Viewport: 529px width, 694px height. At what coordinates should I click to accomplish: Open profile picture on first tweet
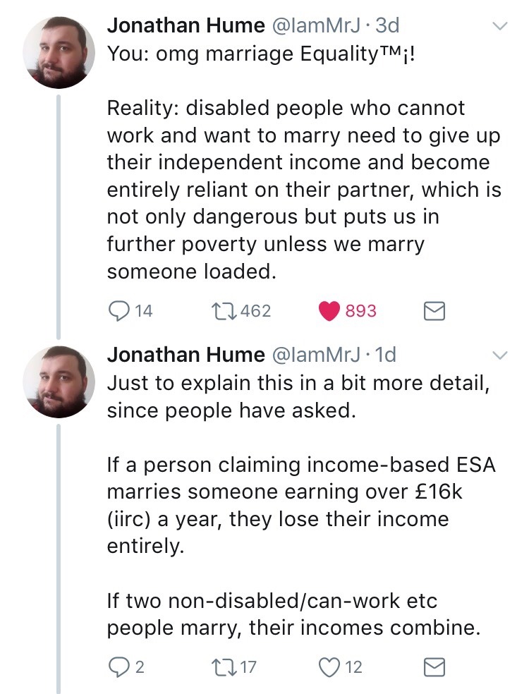59,53
